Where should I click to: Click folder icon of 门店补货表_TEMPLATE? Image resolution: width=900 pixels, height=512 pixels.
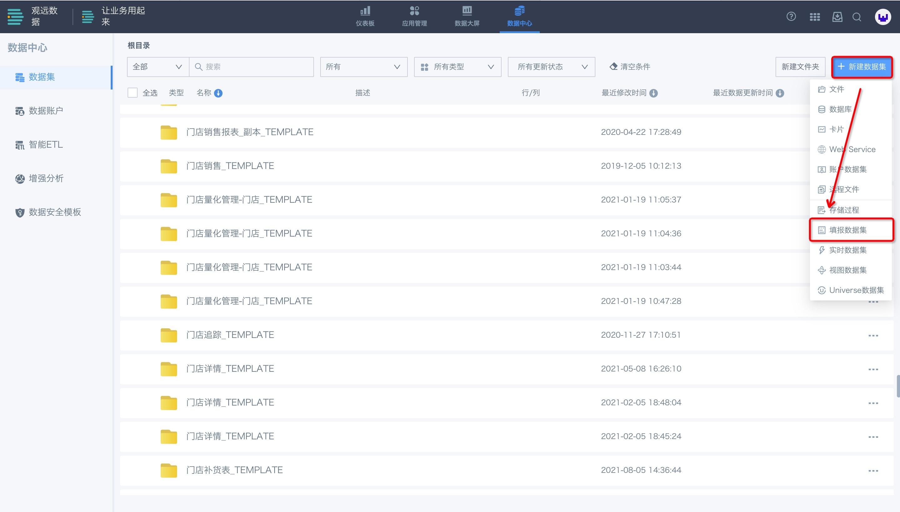[169, 470]
